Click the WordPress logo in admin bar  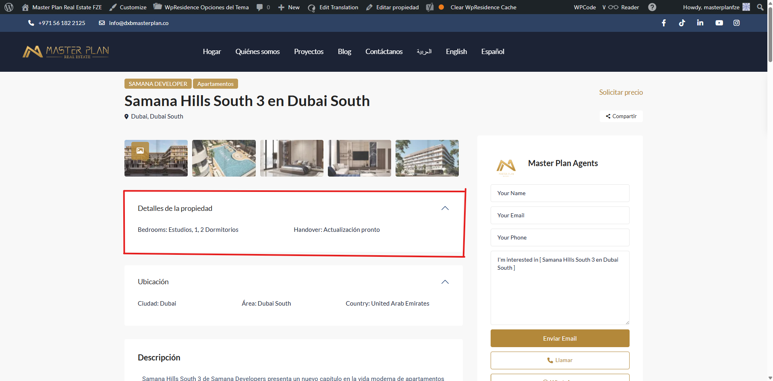click(x=9, y=7)
